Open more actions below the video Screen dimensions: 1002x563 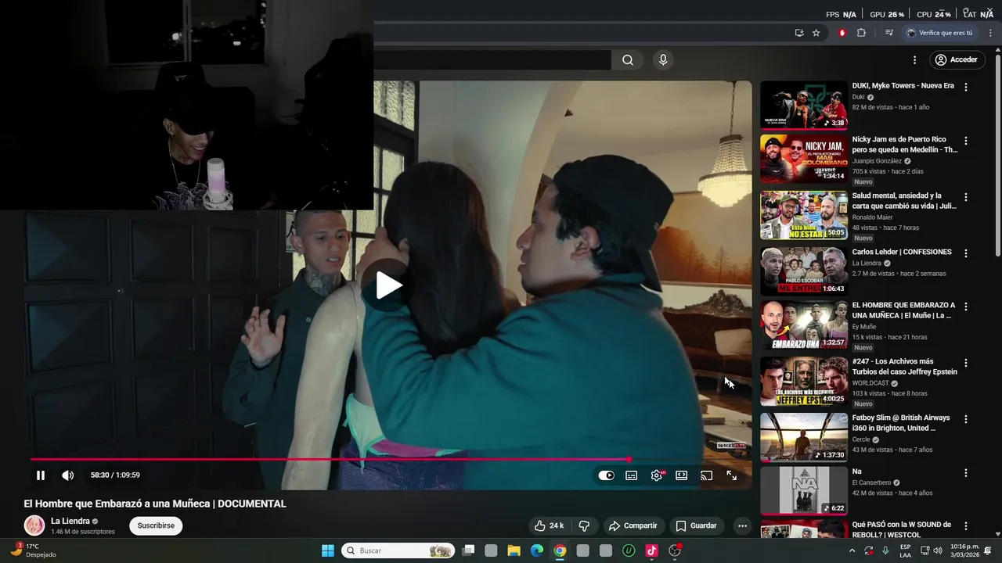(x=742, y=525)
